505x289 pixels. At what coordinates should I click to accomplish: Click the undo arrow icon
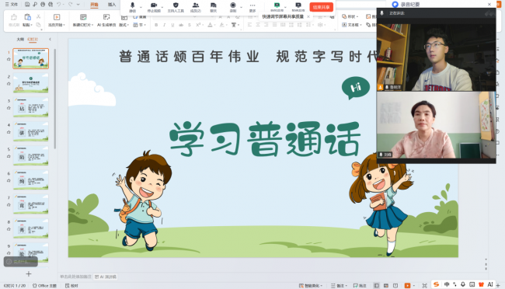59,5
